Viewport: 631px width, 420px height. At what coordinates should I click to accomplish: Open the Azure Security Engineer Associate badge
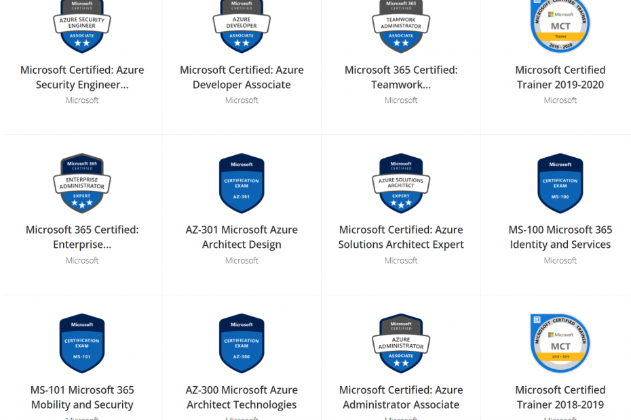click(82, 26)
